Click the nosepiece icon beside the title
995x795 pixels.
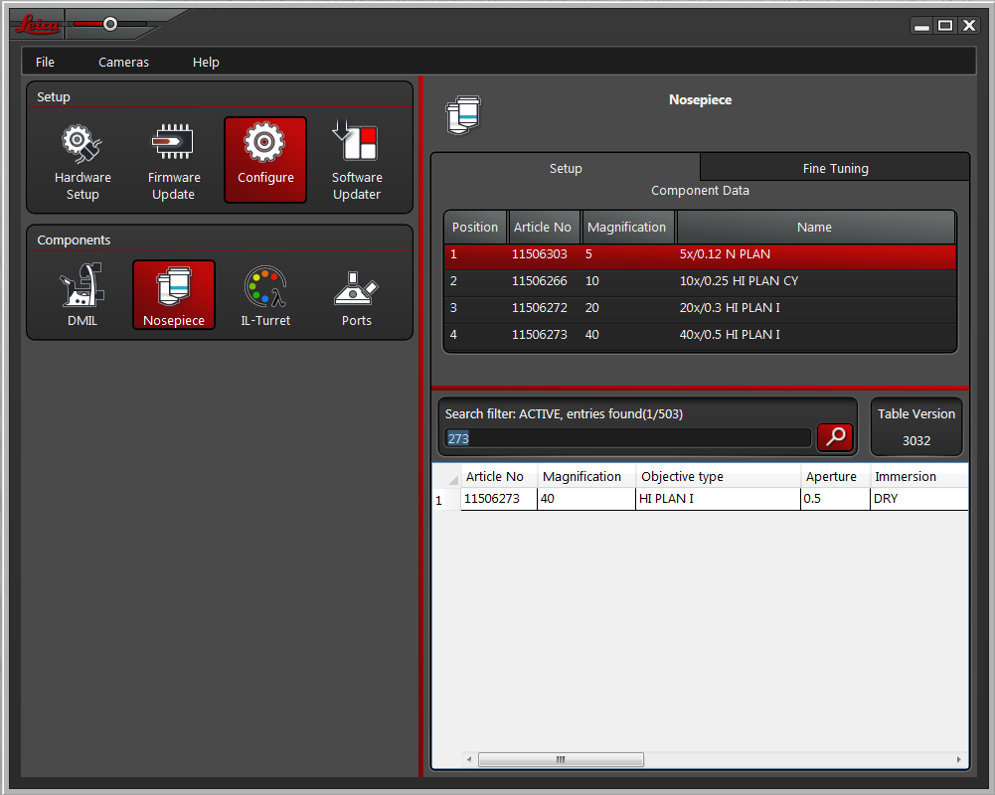tap(463, 115)
